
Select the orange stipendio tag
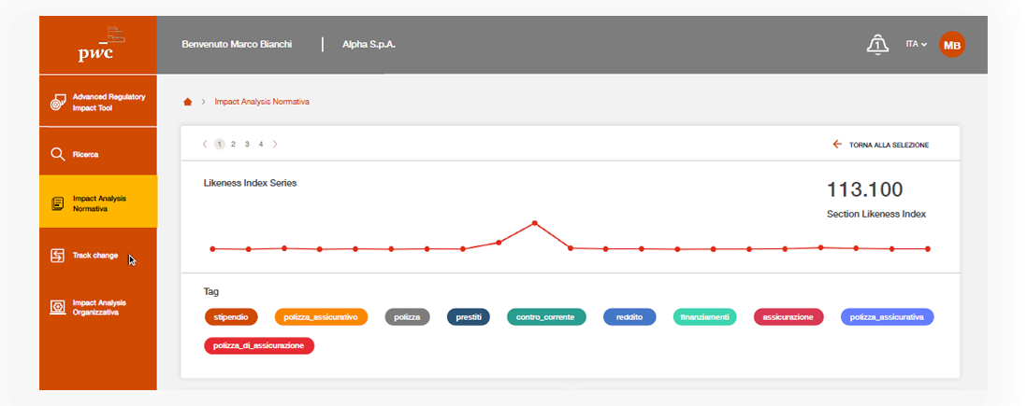(230, 317)
